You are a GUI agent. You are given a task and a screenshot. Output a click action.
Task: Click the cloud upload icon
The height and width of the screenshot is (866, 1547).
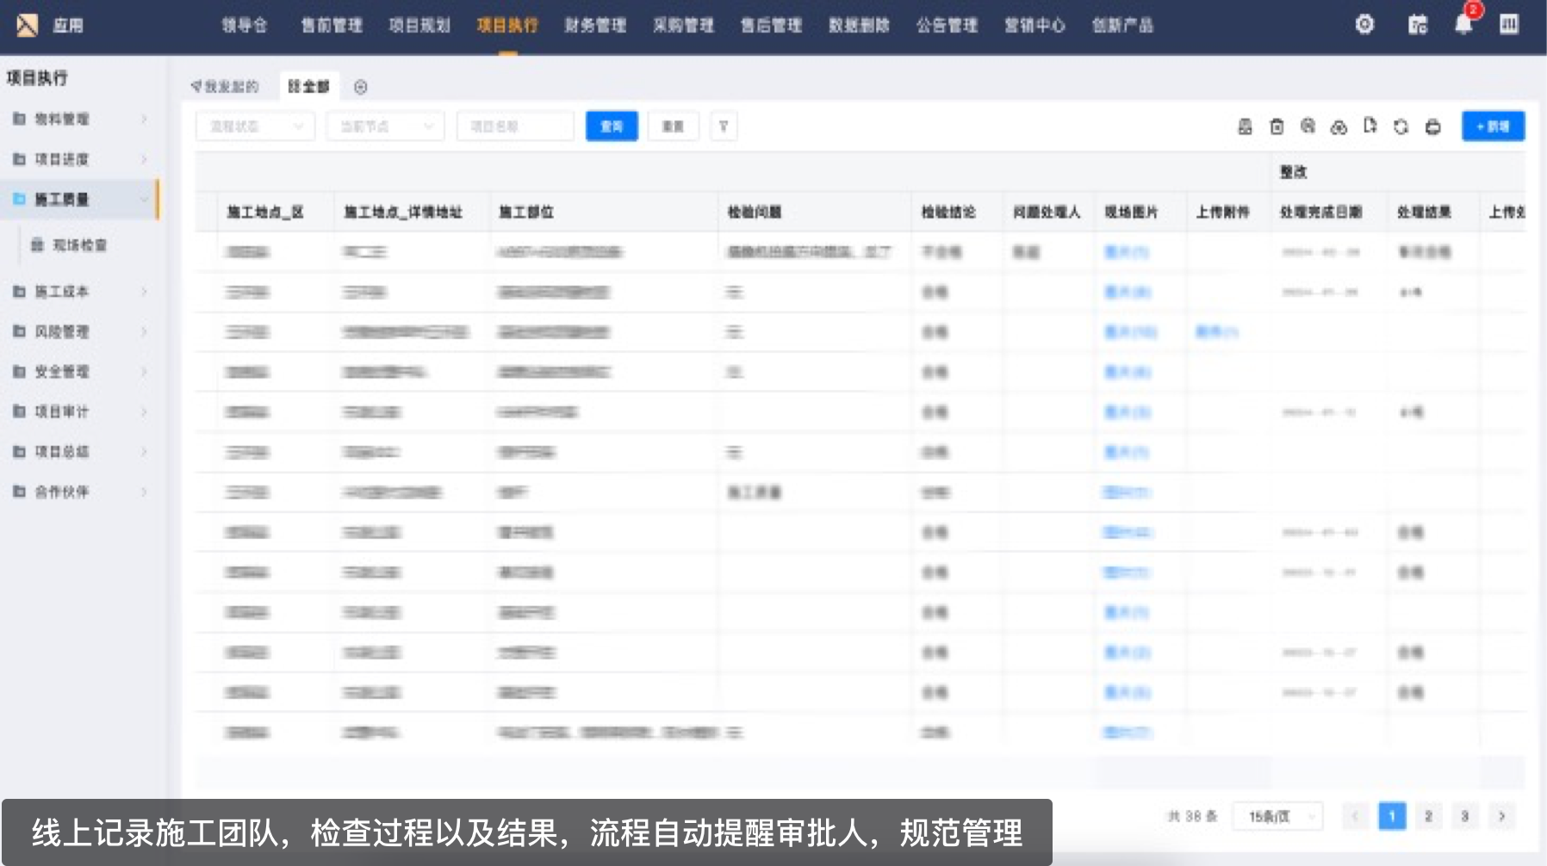click(x=1339, y=127)
